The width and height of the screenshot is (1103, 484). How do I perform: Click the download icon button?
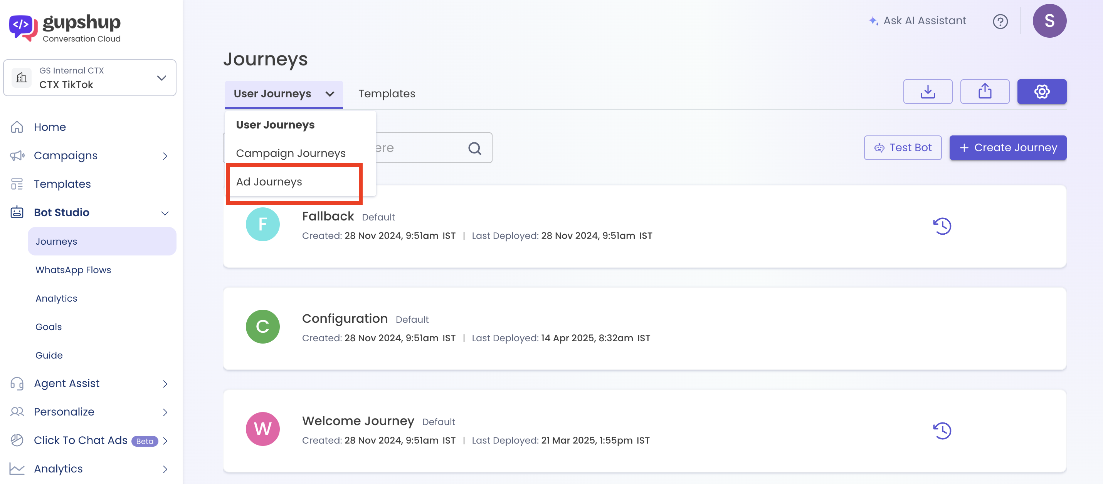click(x=927, y=92)
